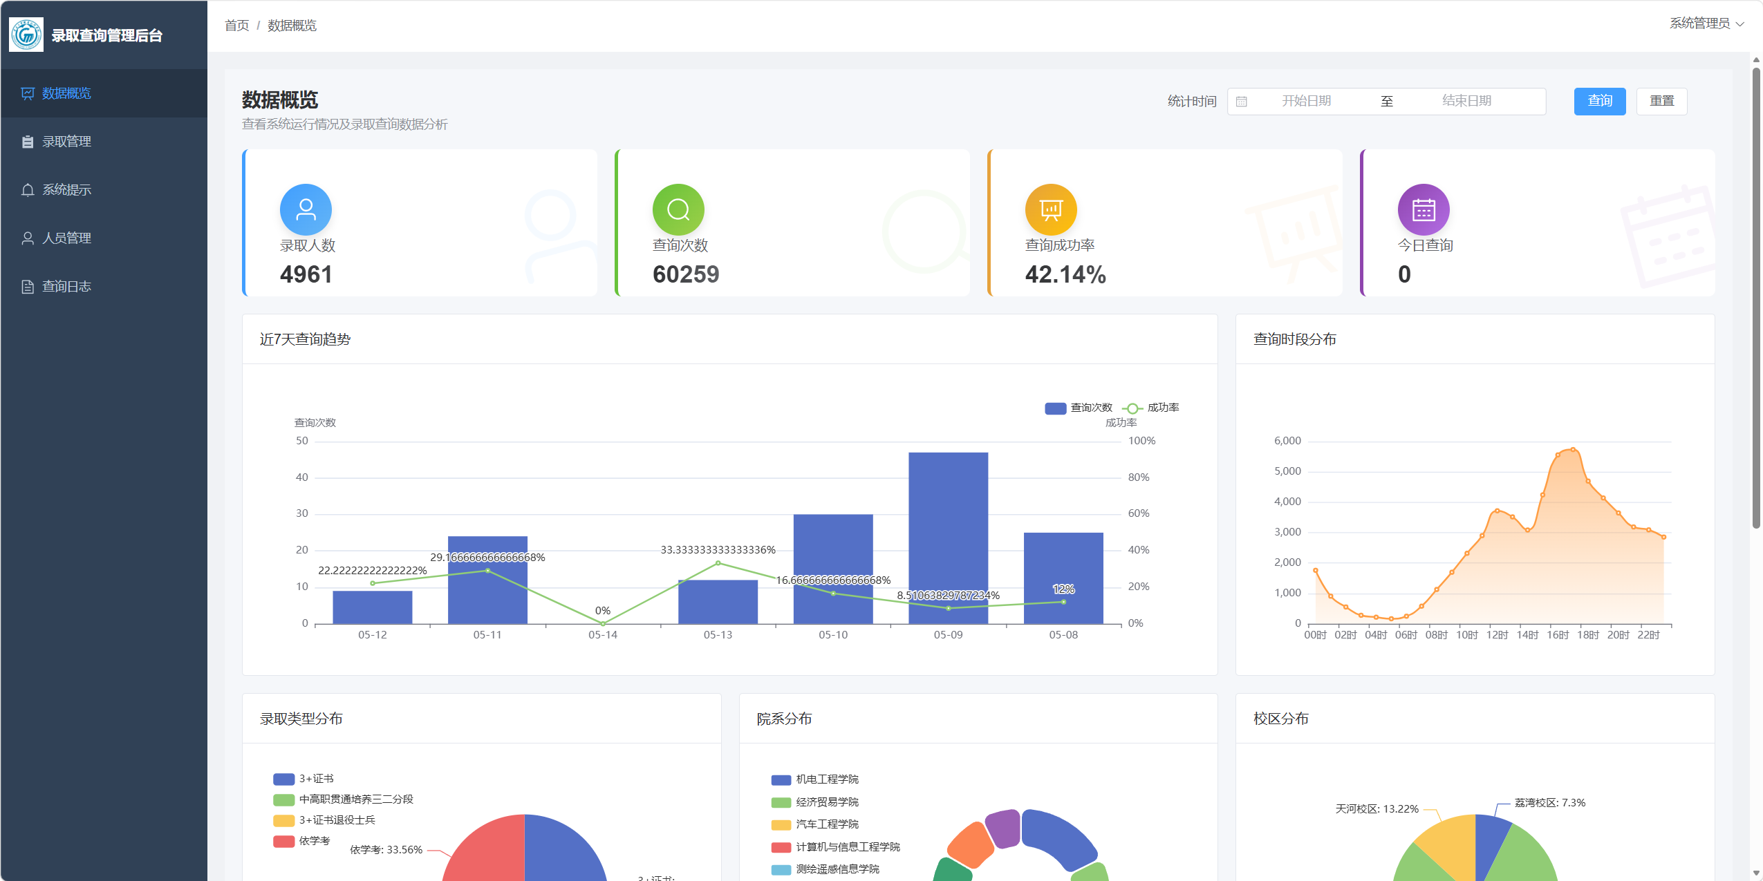1763x881 pixels.
Task: Click the 查询次数 value 60259
Action: (686, 275)
